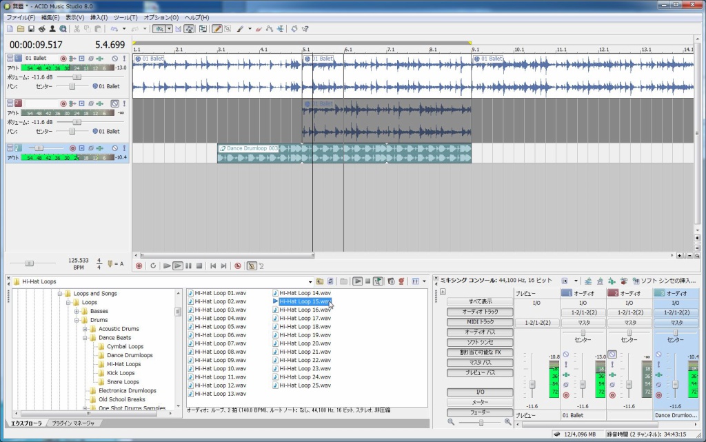Select the Dance Drumloop 003 clip
706x442 pixels.
point(344,153)
